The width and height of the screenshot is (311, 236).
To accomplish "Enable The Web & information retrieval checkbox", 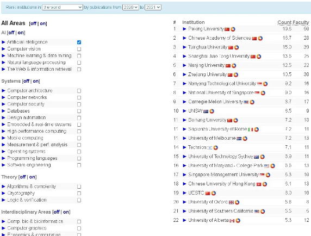I will tap(79, 69).
